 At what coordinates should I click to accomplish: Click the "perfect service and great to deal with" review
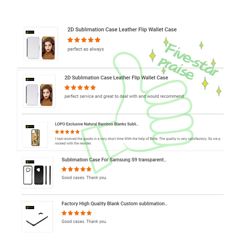point(124,96)
